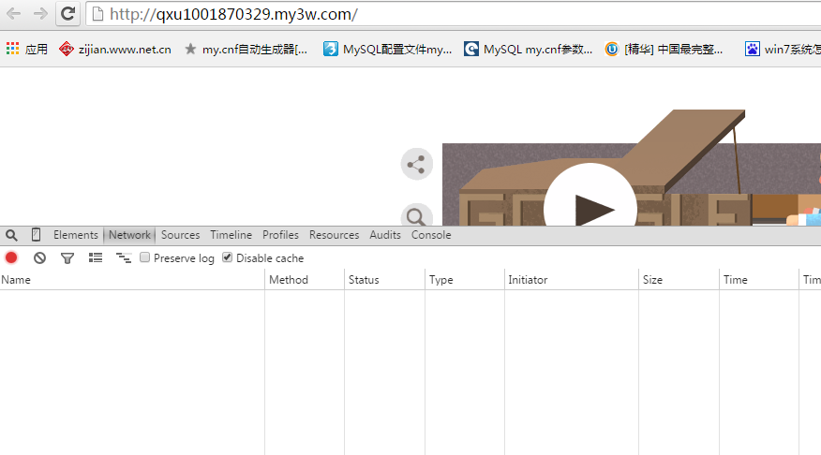Switch to large request rows view
Image resolution: width=821 pixels, height=455 pixels.
[x=95, y=257]
